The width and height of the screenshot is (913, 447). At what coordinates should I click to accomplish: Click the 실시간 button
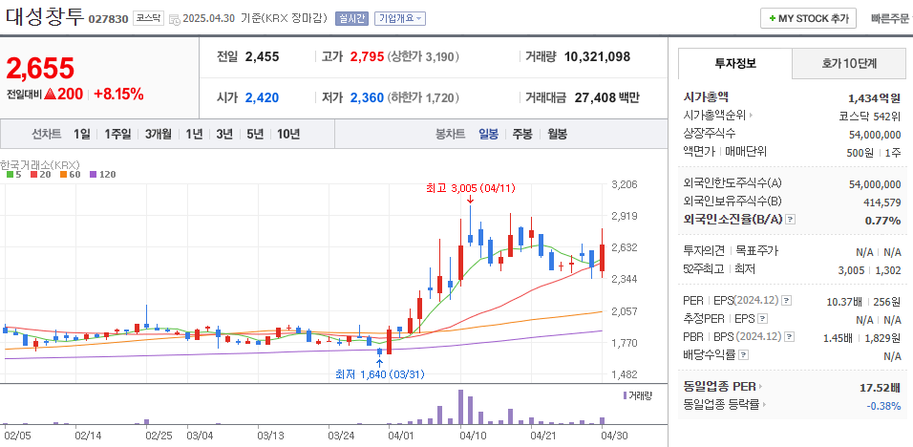(351, 19)
